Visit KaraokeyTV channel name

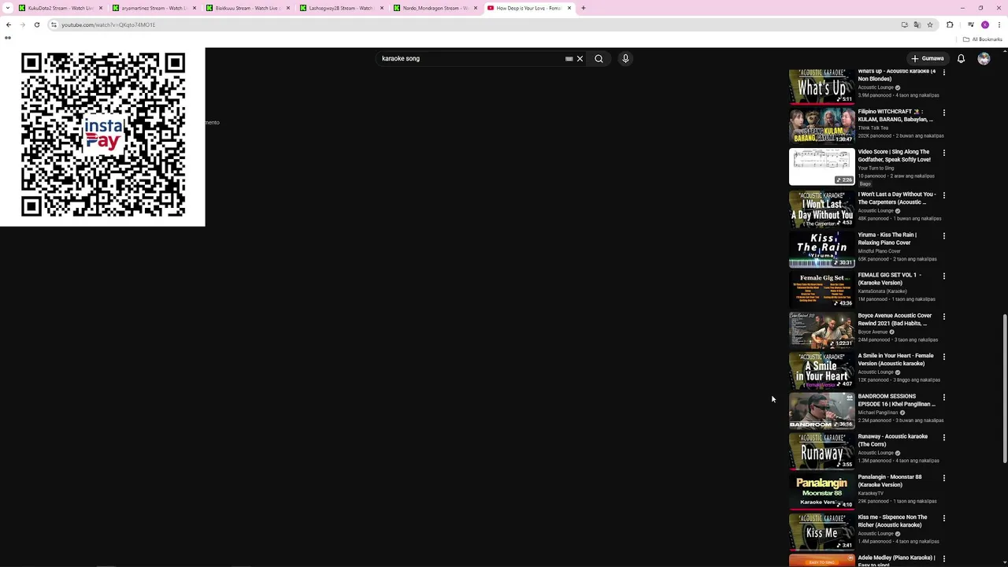click(870, 493)
